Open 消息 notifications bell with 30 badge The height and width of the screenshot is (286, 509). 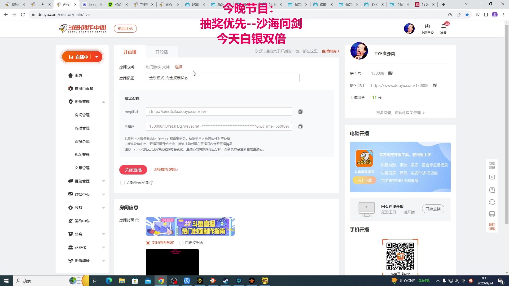444,28
